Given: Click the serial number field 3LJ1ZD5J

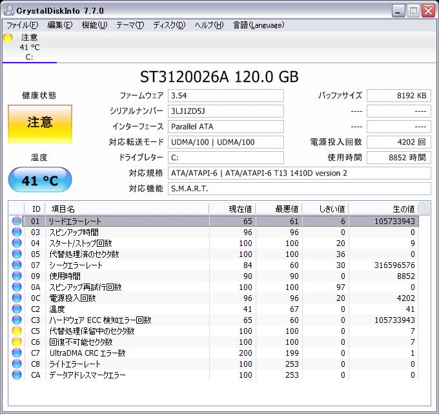Looking at the screenshot, I should [225, 111].
